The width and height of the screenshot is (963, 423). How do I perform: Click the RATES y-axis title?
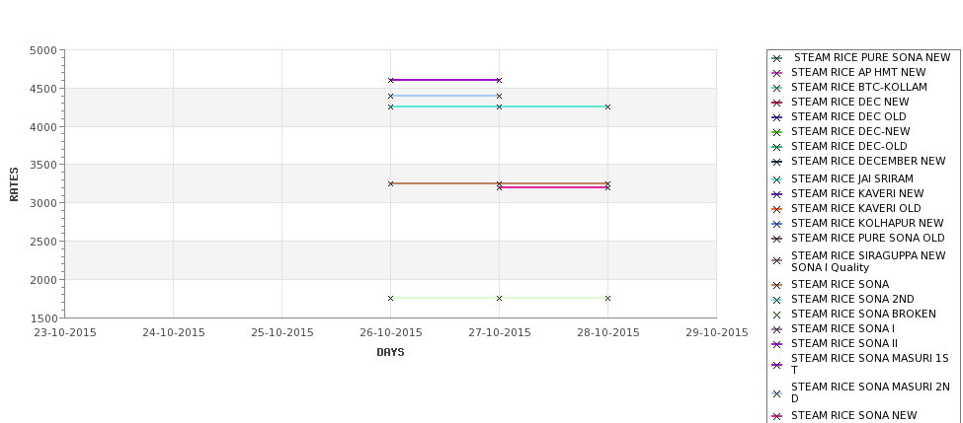[14, 184]
